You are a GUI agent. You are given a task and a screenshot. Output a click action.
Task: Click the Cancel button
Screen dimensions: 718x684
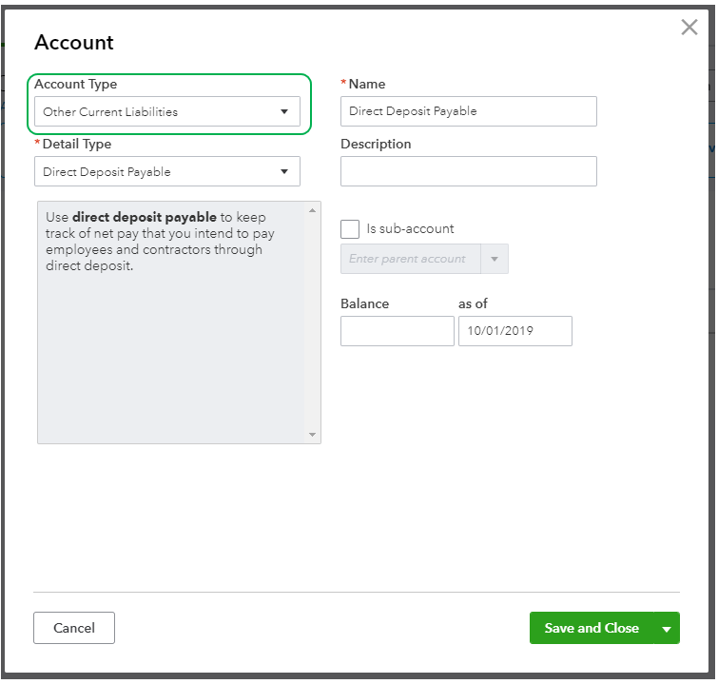pyautogui.click(x=74, y=628)
